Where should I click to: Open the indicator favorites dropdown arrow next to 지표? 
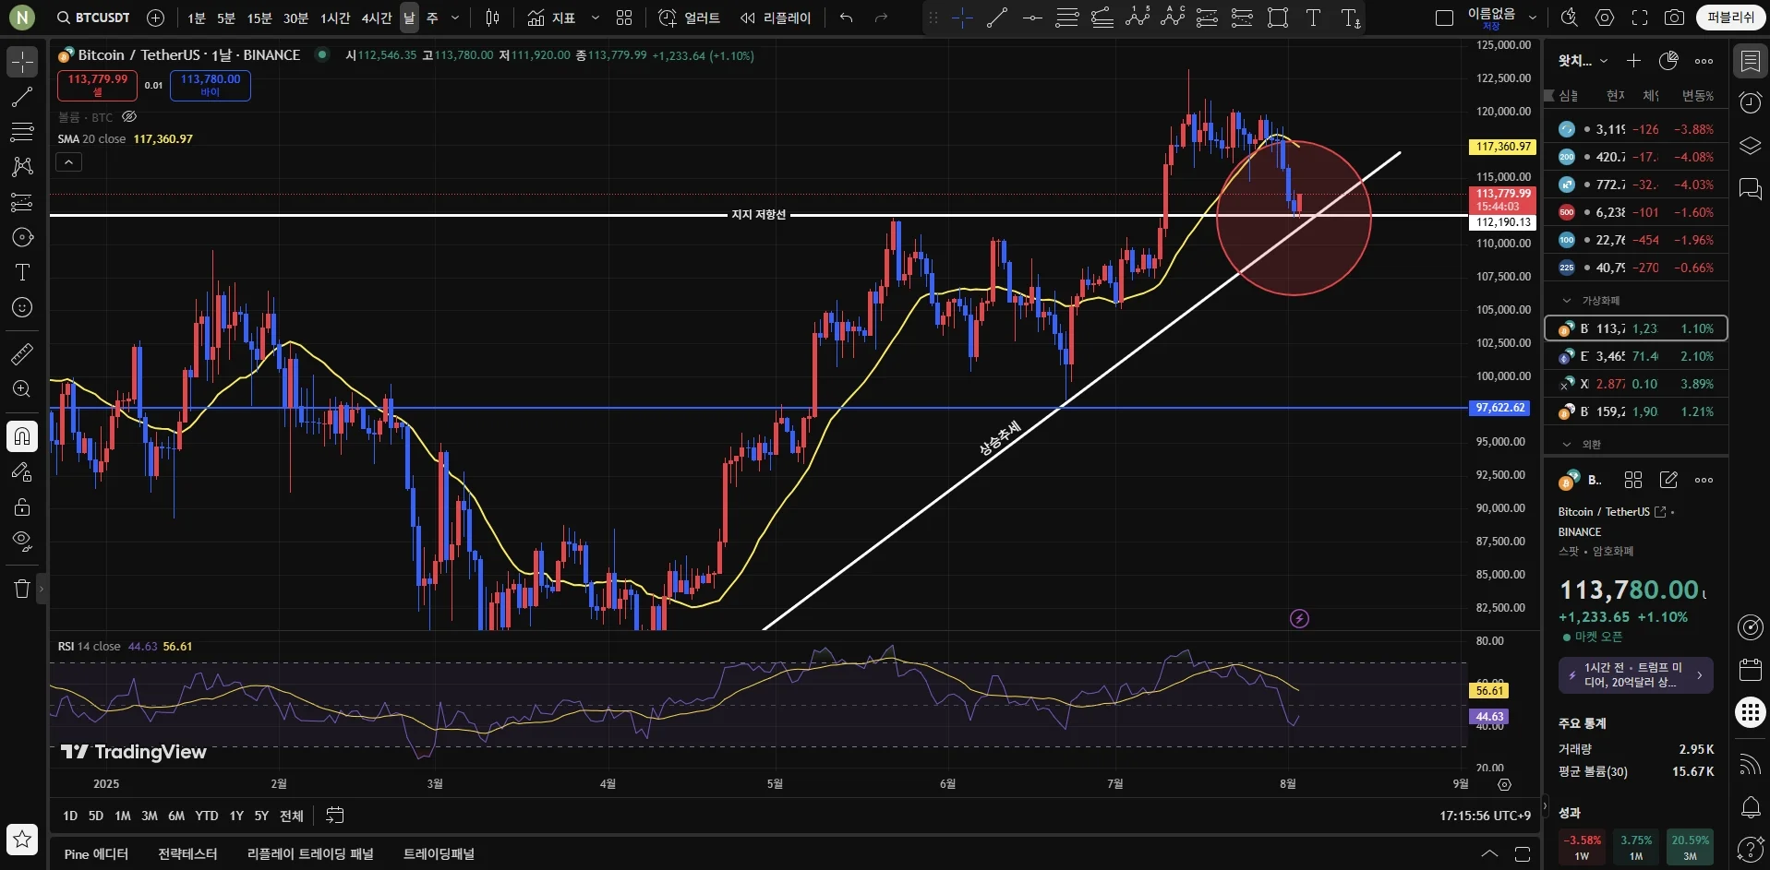coord(596,18)
